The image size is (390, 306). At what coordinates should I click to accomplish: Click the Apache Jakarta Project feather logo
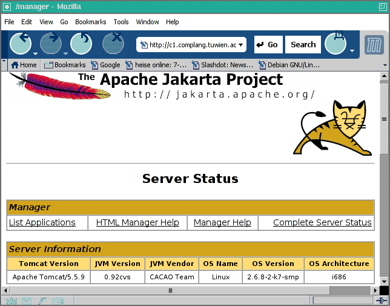tap(60, 85)
